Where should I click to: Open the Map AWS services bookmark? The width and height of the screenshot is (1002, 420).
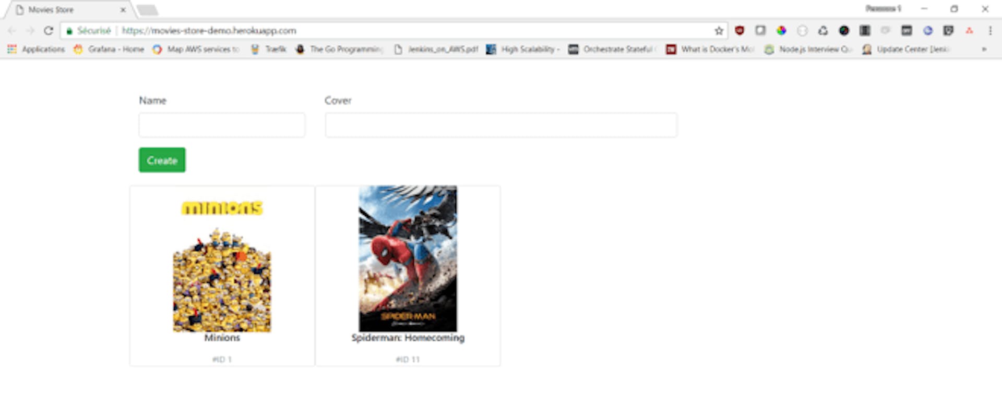point(196,49)
